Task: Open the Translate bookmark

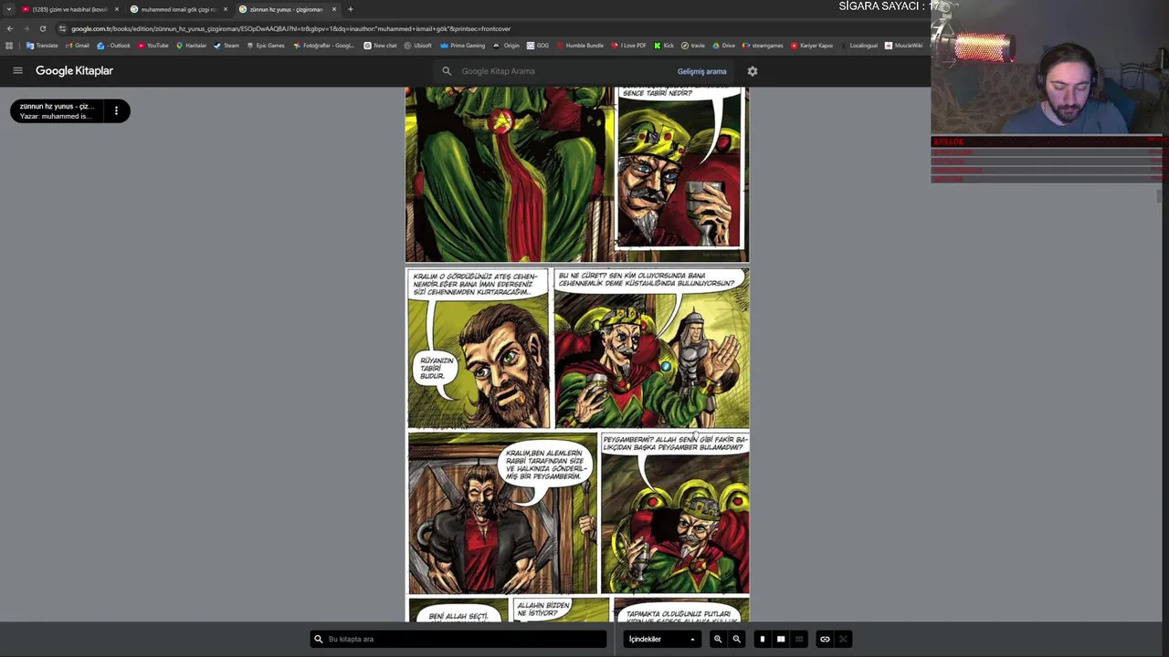Action: 42,46
